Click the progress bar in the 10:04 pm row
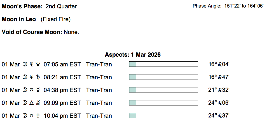 163,116
